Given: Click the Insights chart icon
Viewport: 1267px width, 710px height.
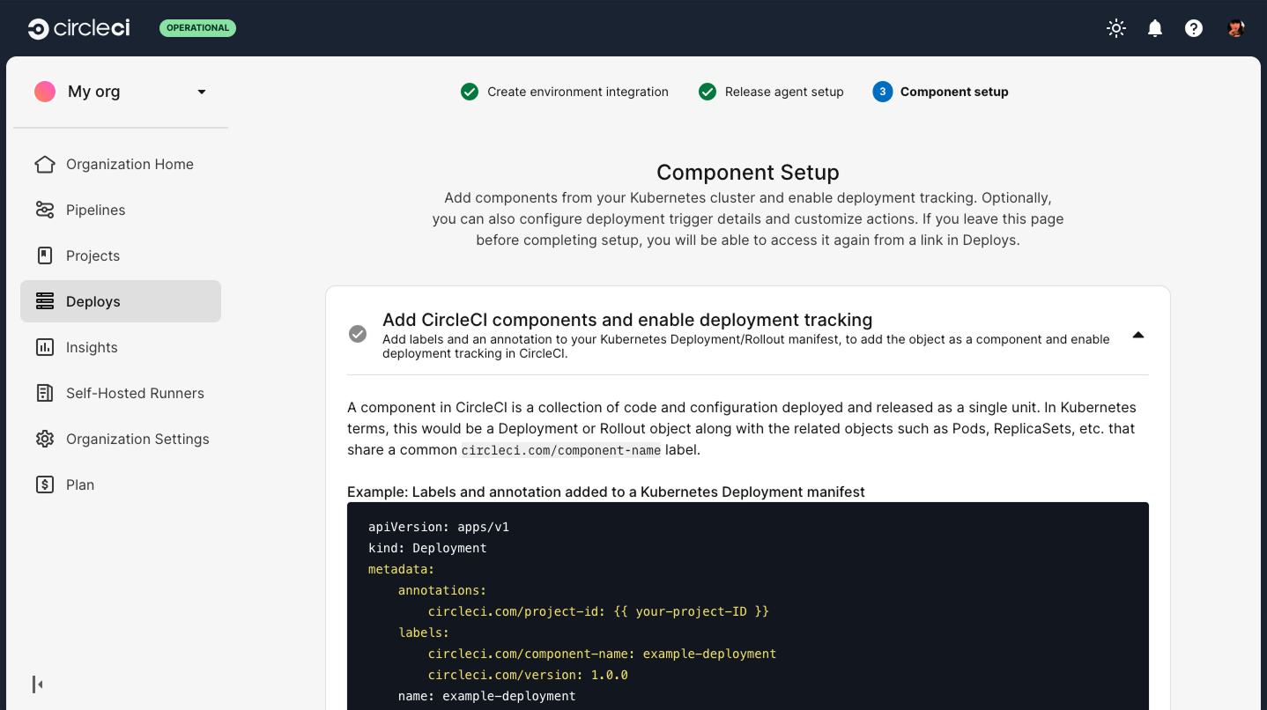Looking at the screenshot, I should tap(45, 347).
